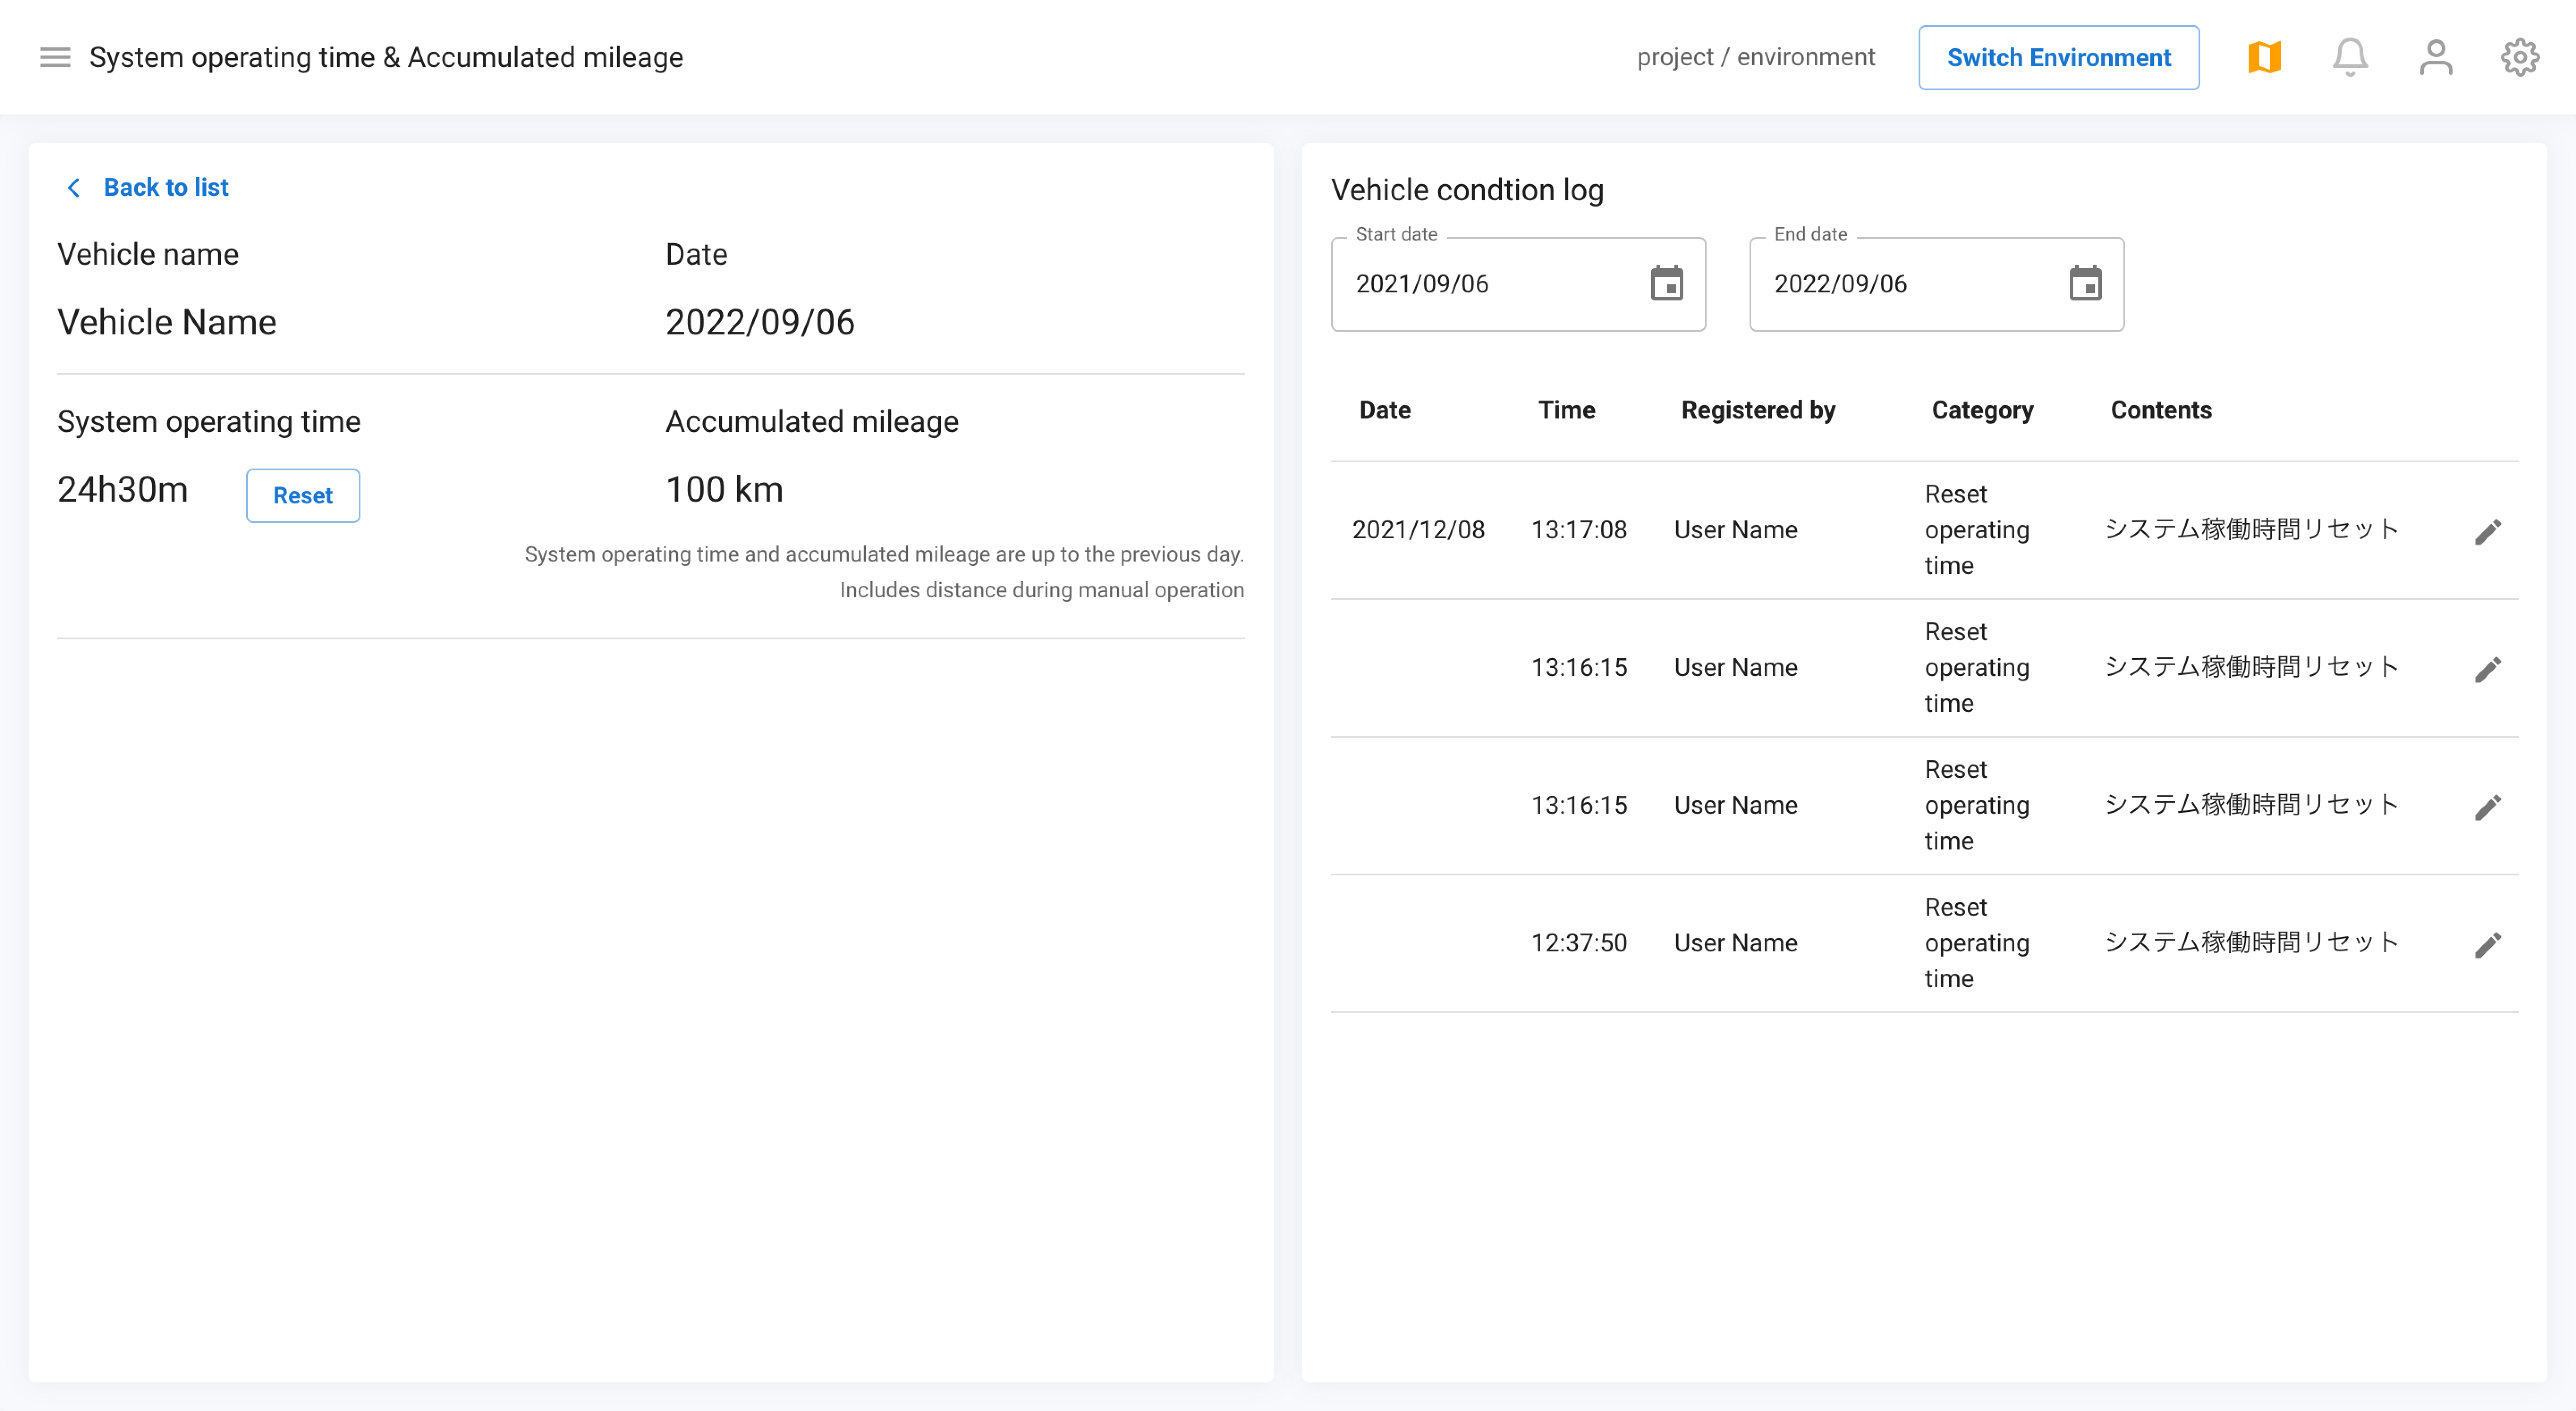
Task: Click the Switch Environment button
Action: coord(2058,57)
